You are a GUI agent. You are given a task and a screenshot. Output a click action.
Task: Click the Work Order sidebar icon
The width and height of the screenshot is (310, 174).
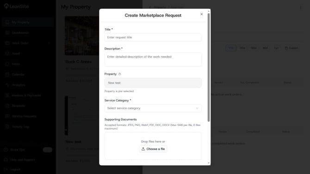7,43
